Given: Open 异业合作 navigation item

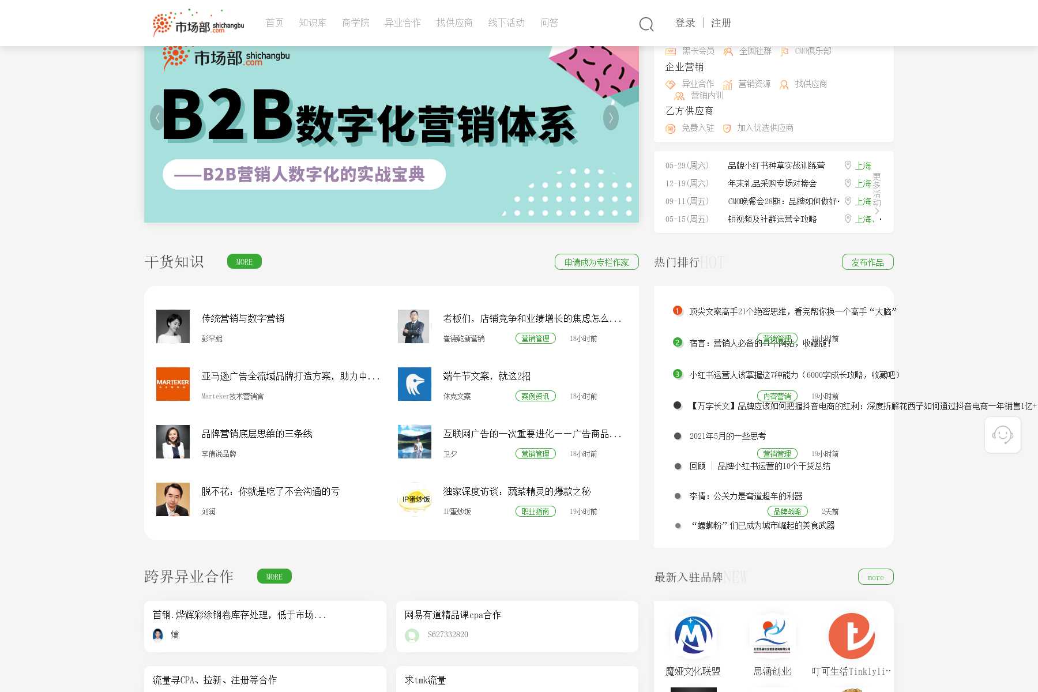Looking at the screenshot, I should point(403,23).
